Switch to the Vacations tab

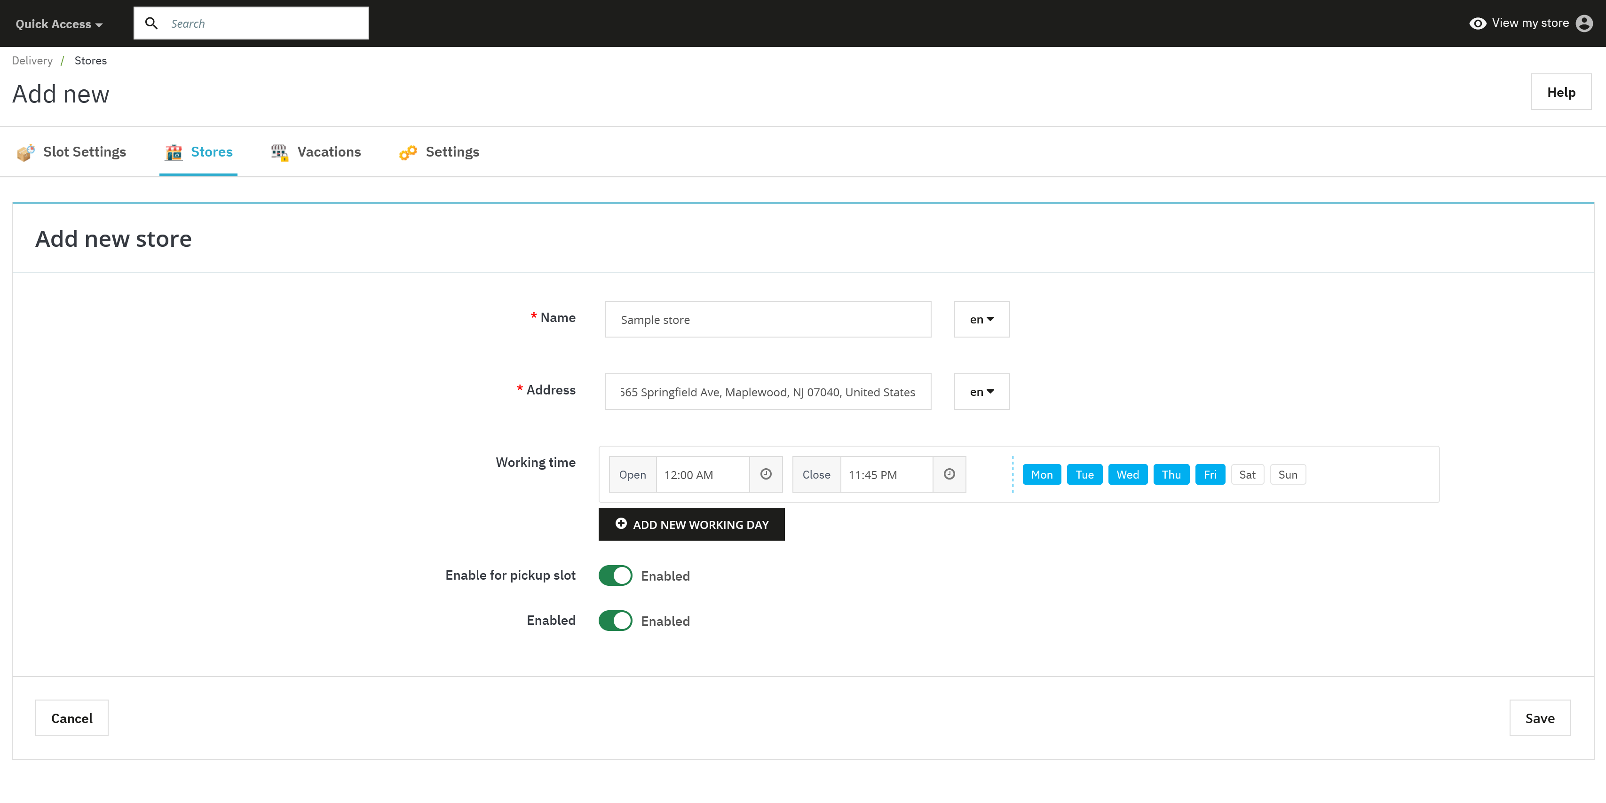[316, 152]
